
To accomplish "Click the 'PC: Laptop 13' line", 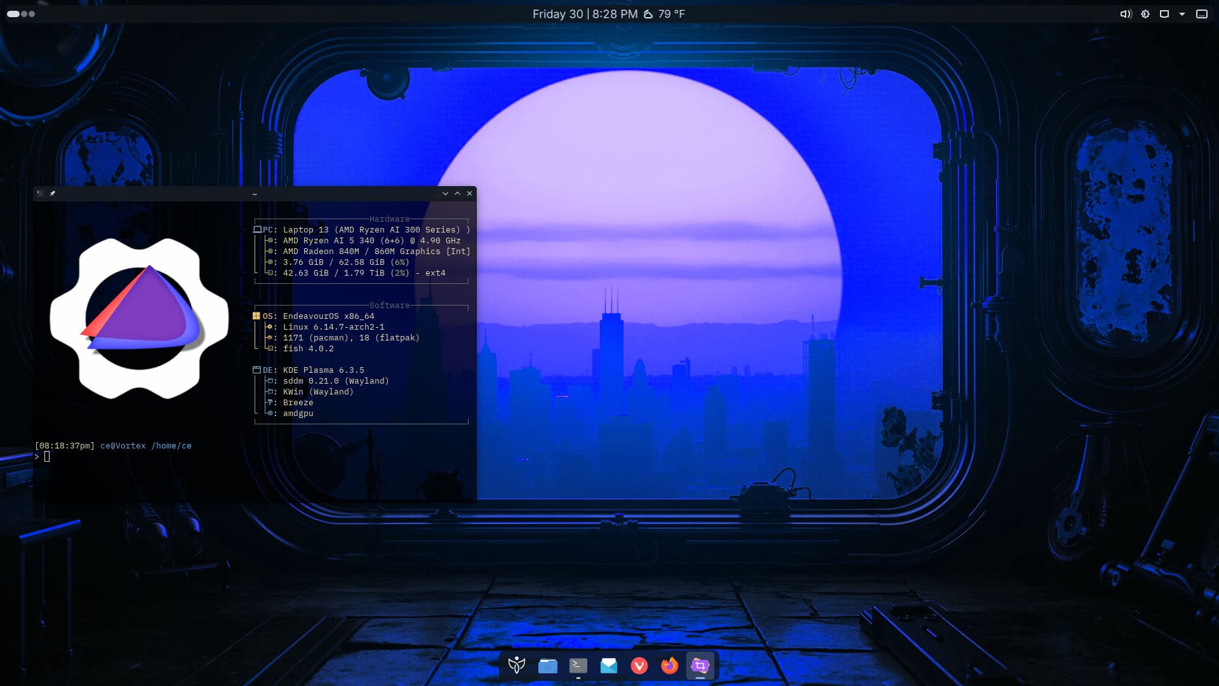I will click(362, 230).
